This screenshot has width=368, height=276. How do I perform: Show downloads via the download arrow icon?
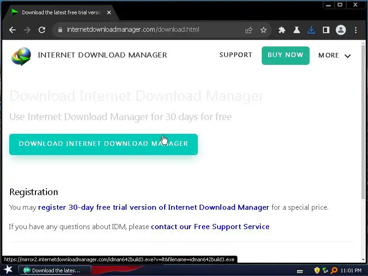click(311, 30)
